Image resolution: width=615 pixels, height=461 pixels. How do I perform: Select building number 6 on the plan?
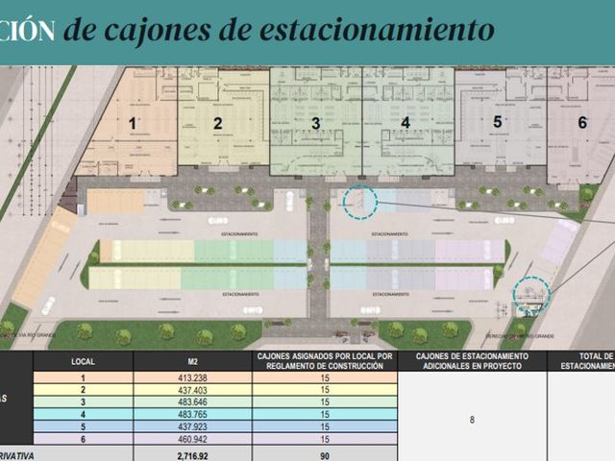coord(582,123)
